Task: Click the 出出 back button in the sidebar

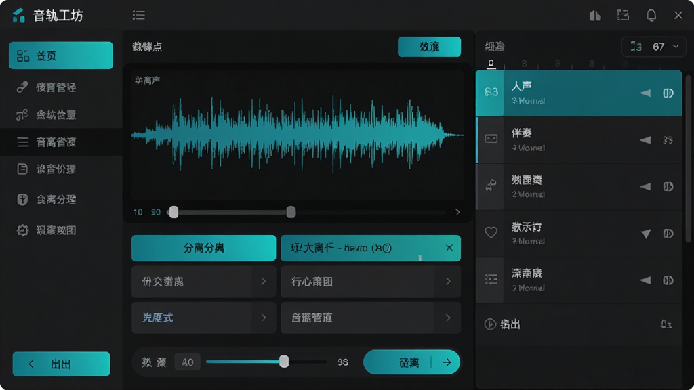Action: click(x=61, y=364)
